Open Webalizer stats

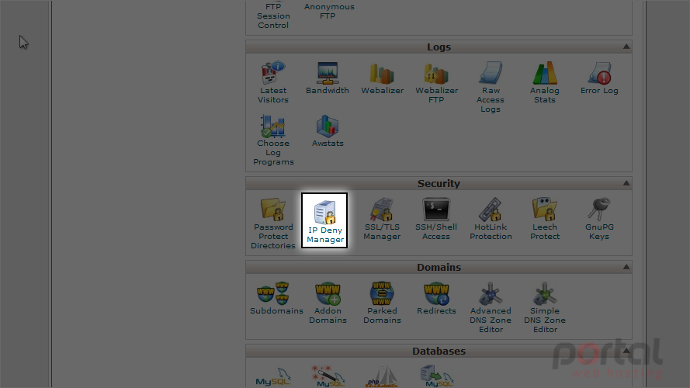coord(382,78)
